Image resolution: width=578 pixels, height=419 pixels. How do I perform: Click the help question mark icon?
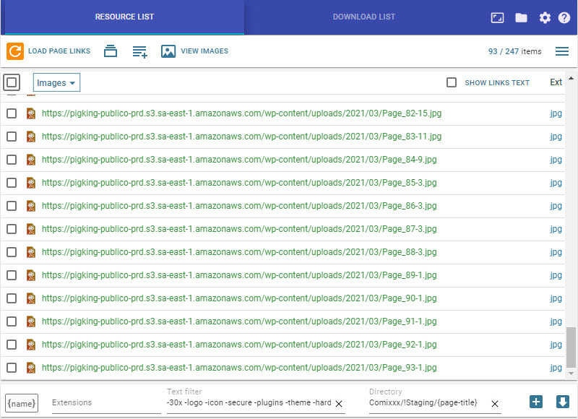[x=564, y=17]
